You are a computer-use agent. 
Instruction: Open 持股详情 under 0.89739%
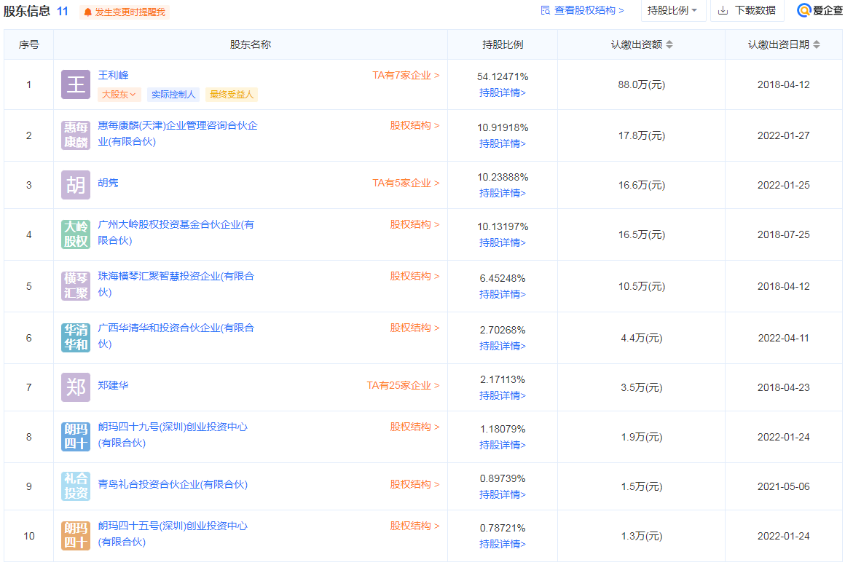tap(502, 494)
